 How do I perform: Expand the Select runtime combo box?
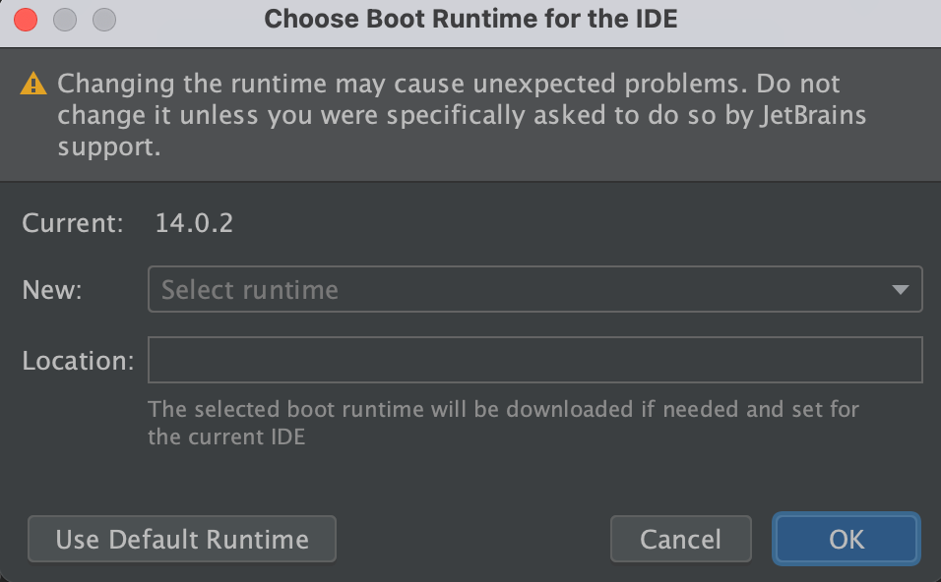tap(534, 289)
